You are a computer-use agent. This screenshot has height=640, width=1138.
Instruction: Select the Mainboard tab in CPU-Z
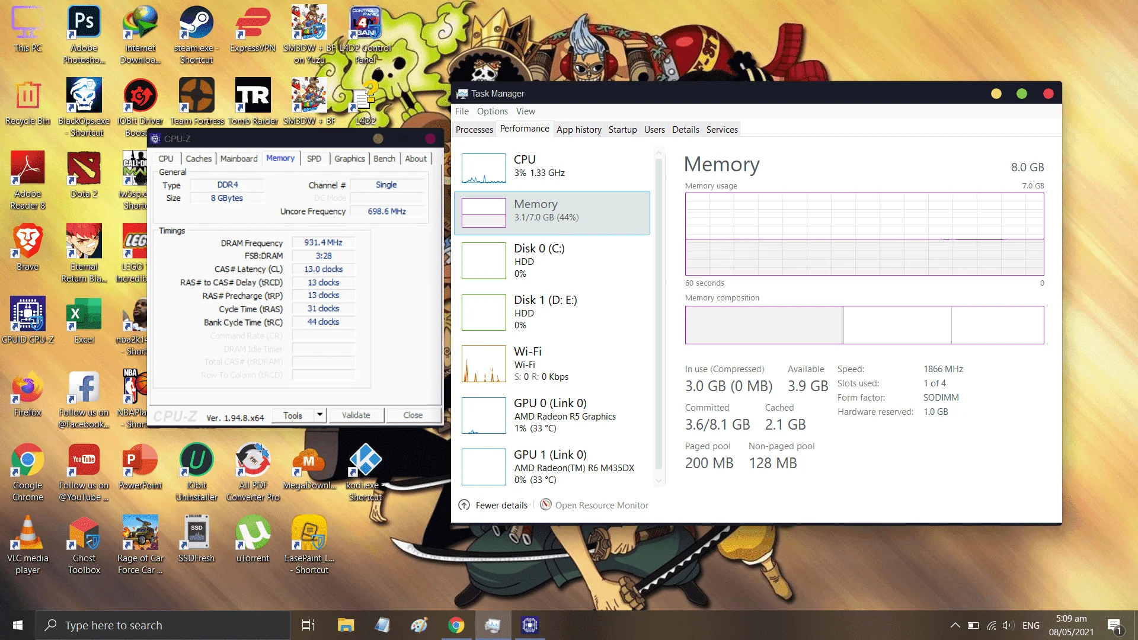239,158
